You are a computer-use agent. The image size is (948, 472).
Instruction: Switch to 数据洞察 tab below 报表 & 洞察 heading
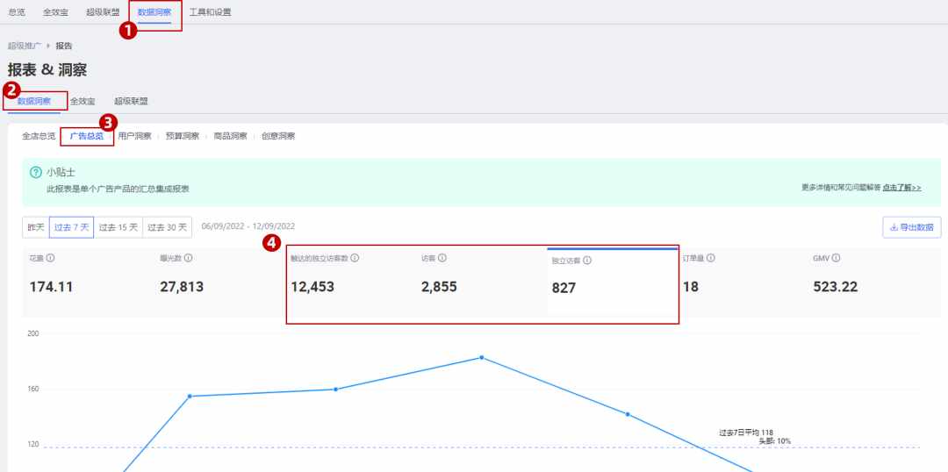coord(34,102)
